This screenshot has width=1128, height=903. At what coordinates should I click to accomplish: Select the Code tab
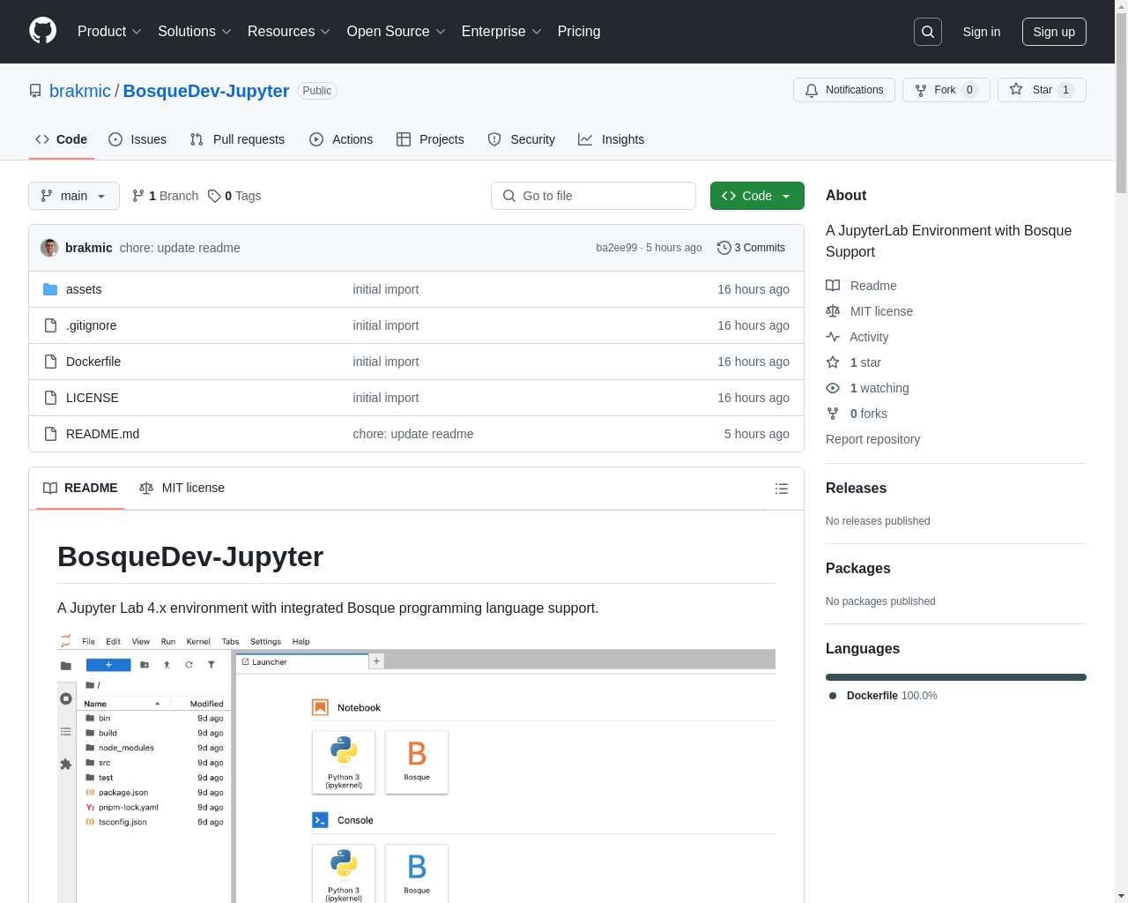point(62,139)
